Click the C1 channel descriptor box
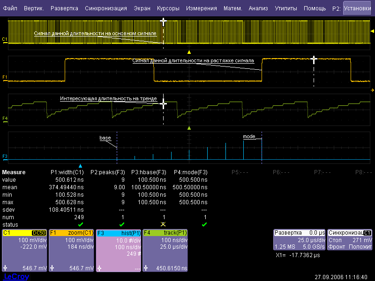This screenshot has height=281, width=375. coord(24,251)
